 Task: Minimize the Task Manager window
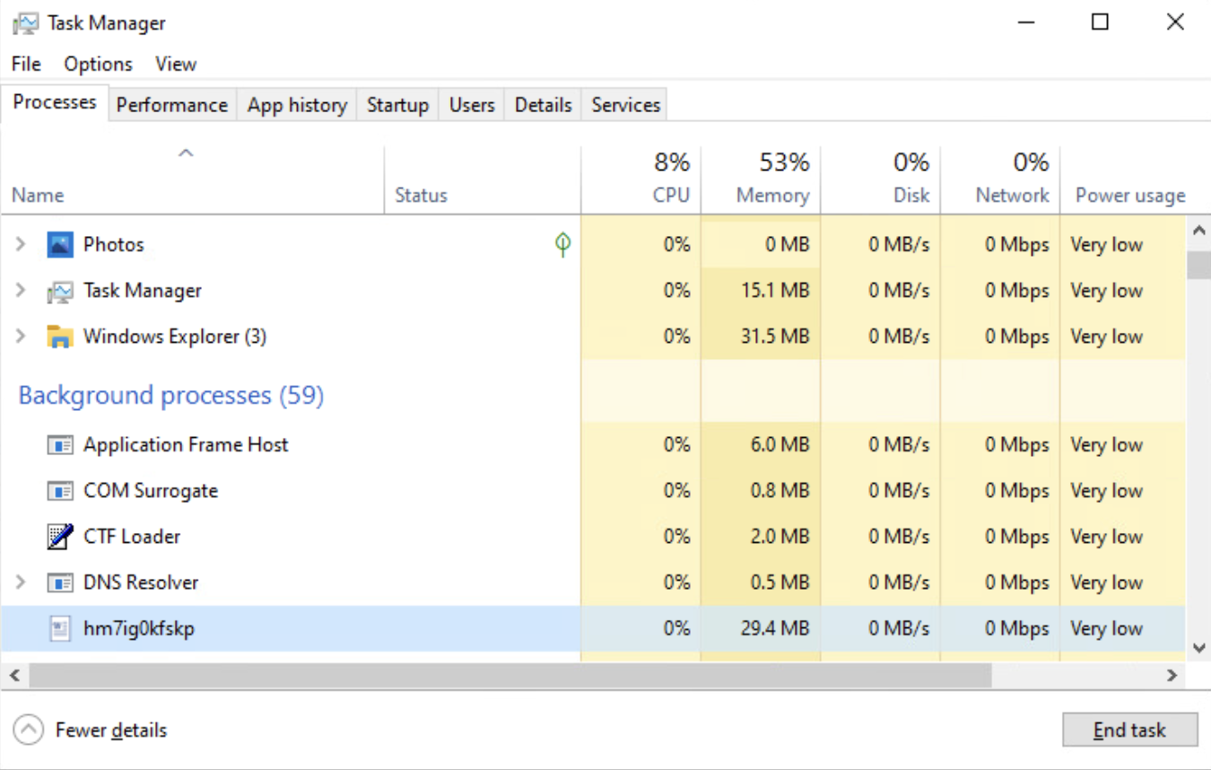(1025, 22)
